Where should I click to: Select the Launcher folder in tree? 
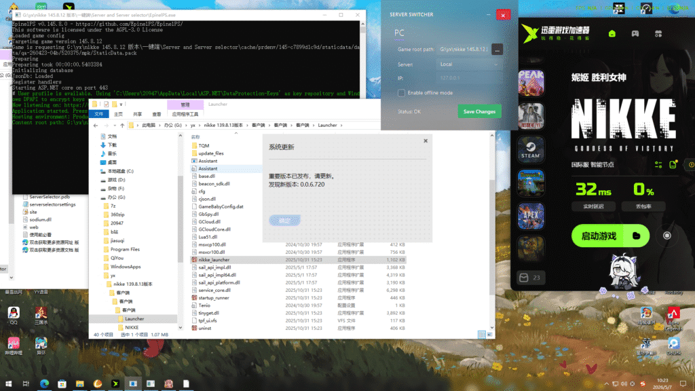click(x=134, y=319)
